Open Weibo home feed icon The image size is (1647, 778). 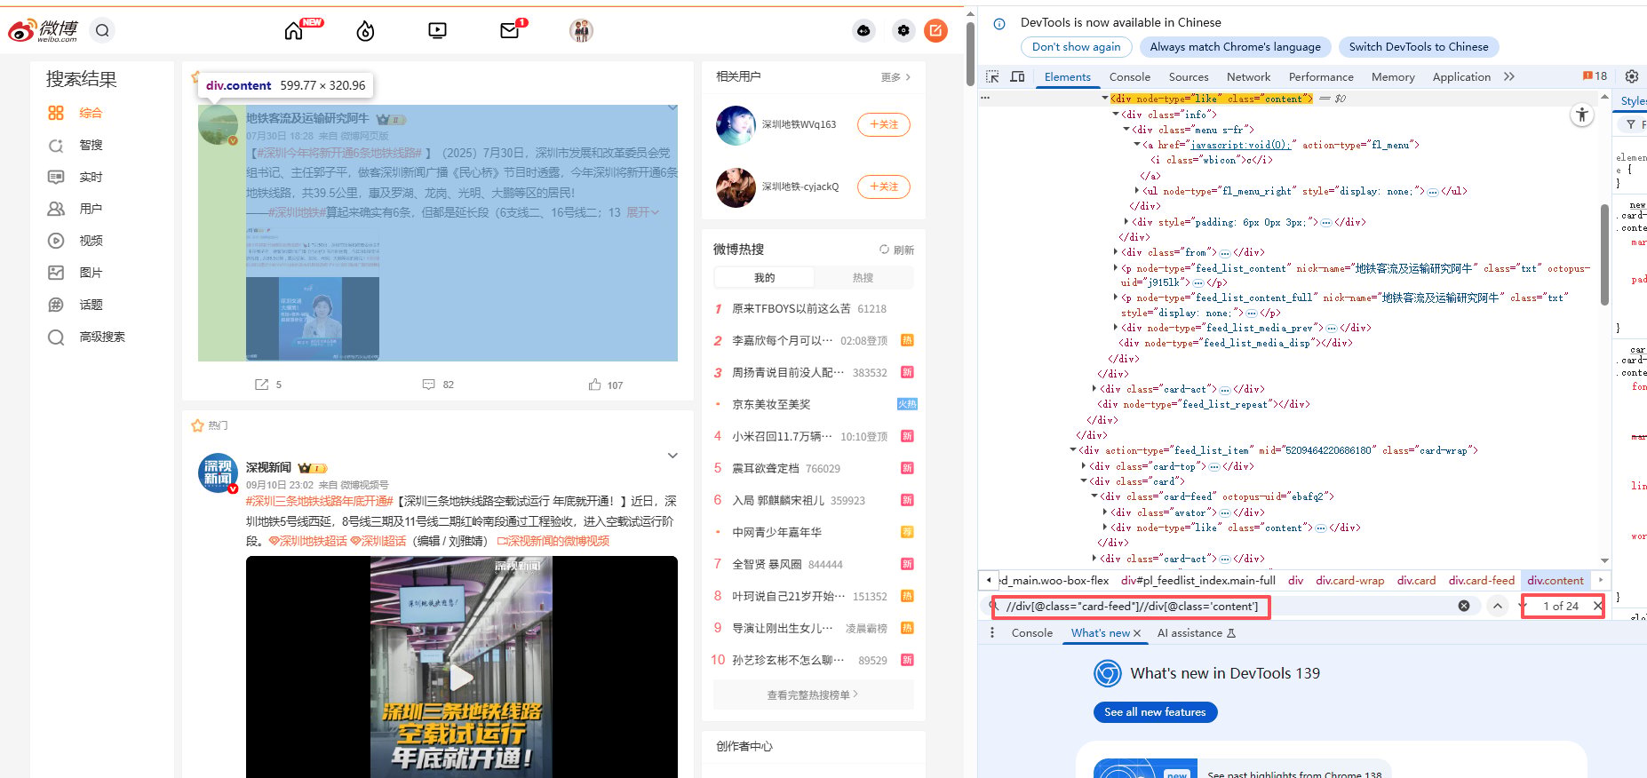point(293,31)
